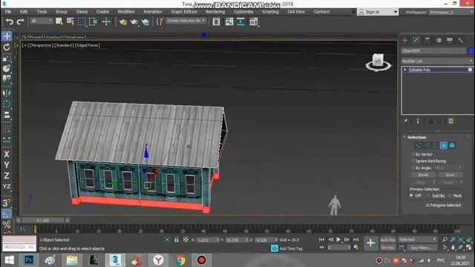This screenshot has width=475, height=267.
Task: Click the Play Animation button
Action: [338, 240]
